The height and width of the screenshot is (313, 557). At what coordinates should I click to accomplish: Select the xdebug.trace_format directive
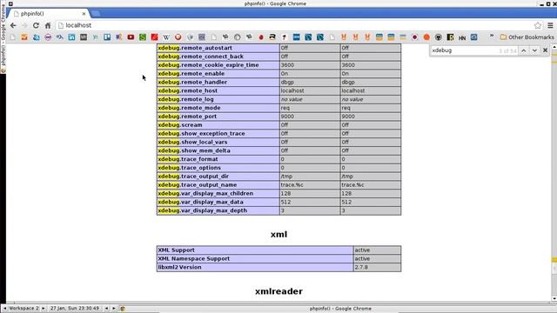[x=188, y=159]
